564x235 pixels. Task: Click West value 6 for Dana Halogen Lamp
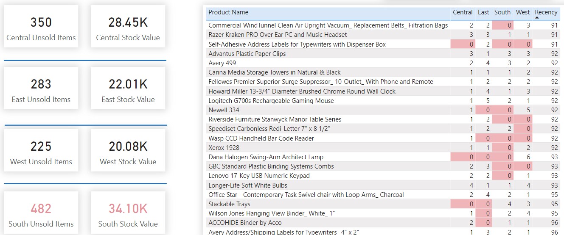pos(528,157)
